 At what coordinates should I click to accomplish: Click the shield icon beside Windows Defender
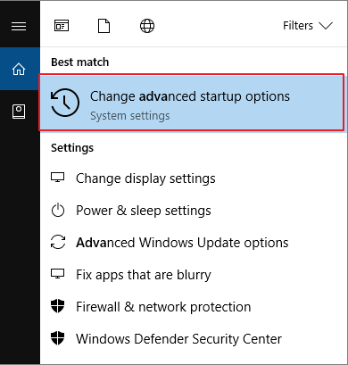pos(58,338)
